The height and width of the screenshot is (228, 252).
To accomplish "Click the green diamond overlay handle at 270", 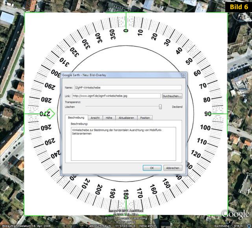I will 50,114.
